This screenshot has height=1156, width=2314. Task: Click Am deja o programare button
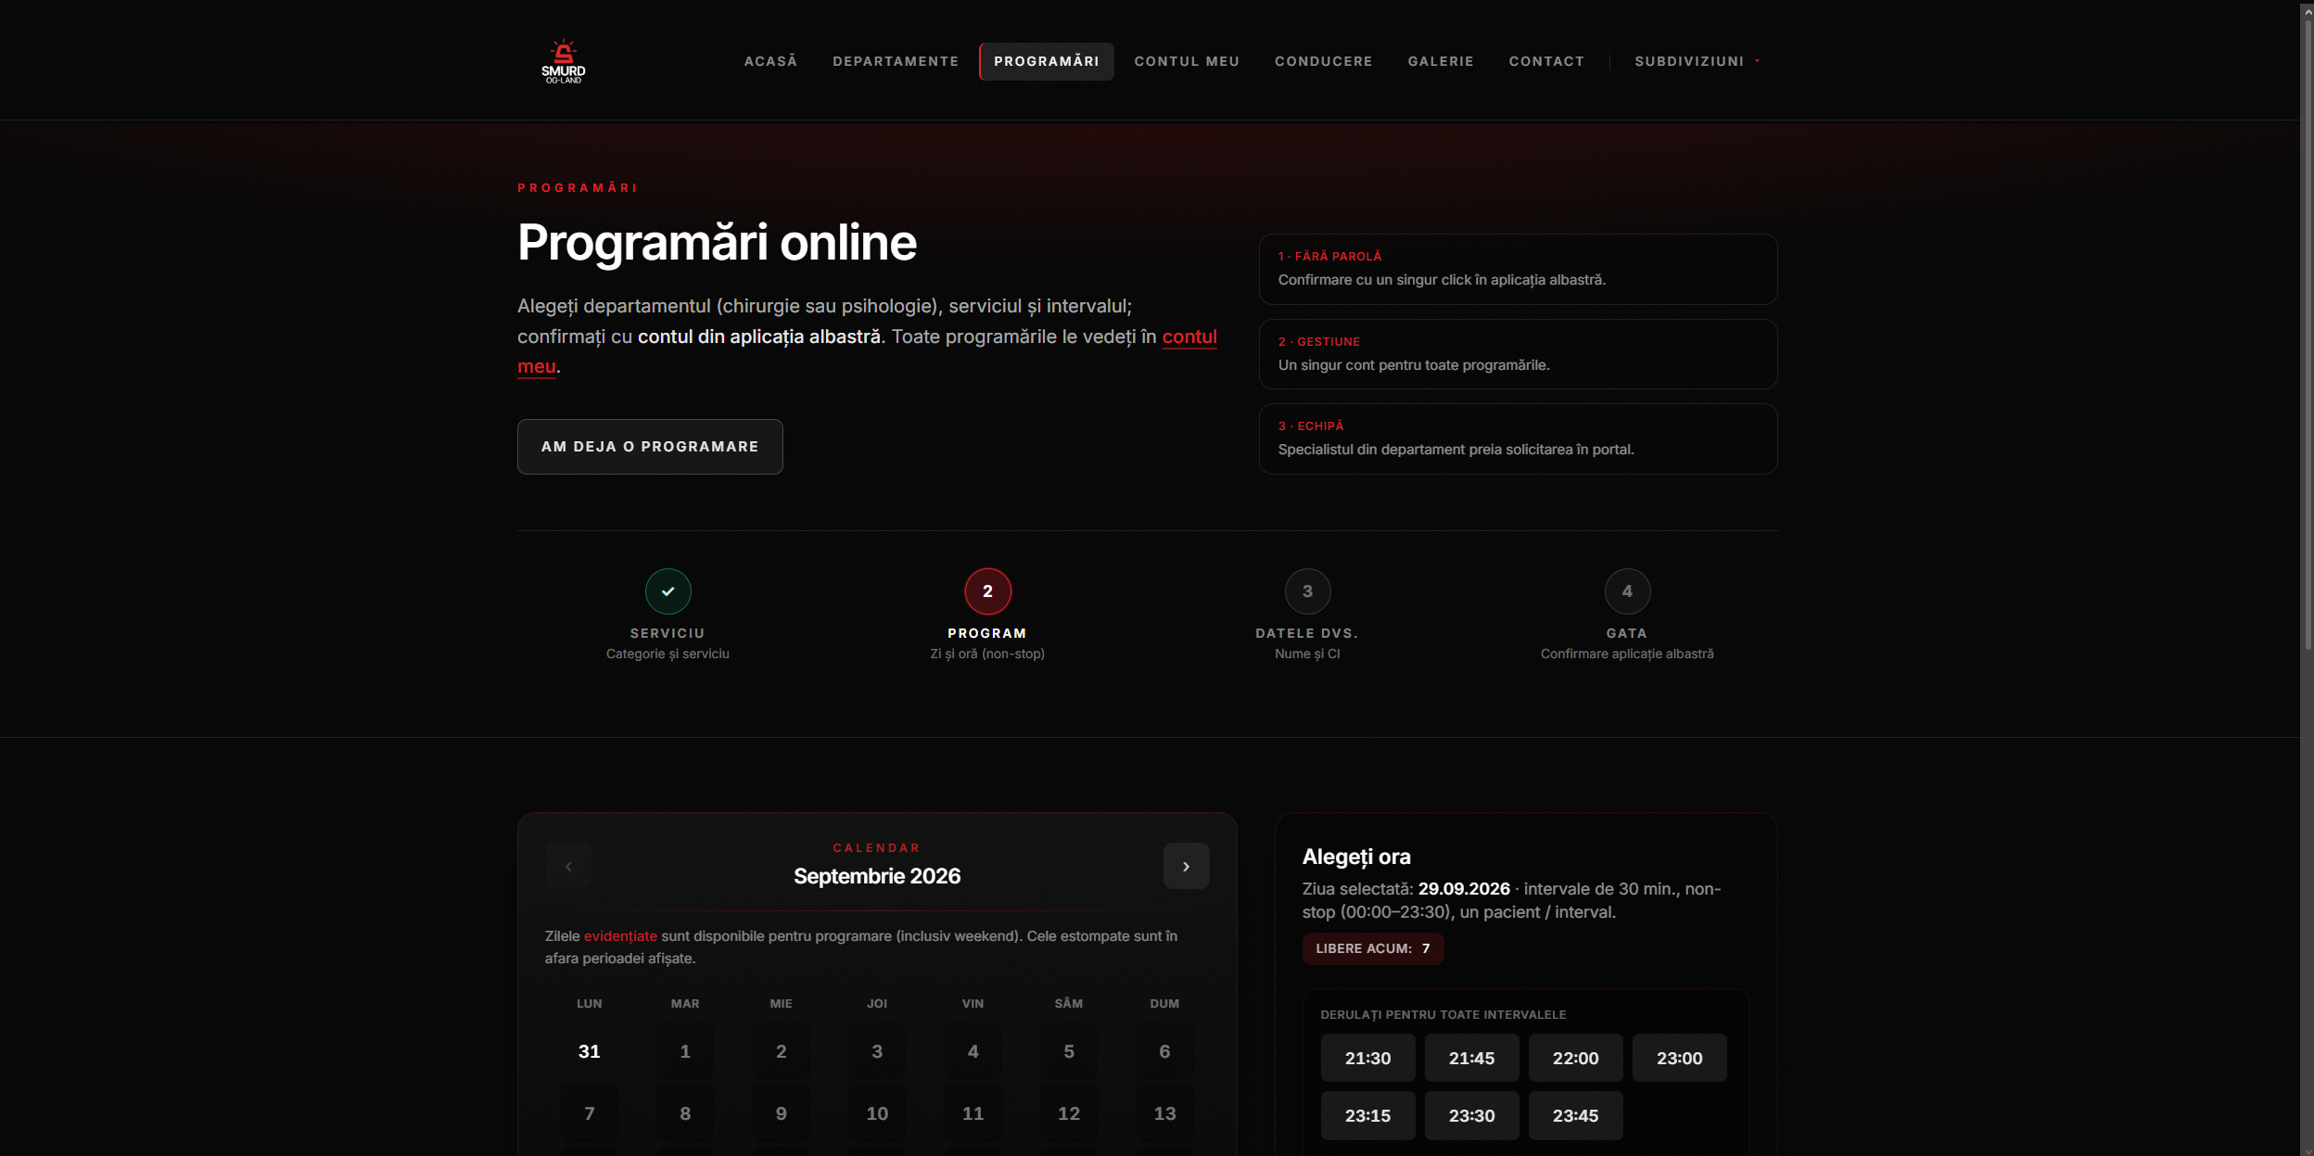650,447
